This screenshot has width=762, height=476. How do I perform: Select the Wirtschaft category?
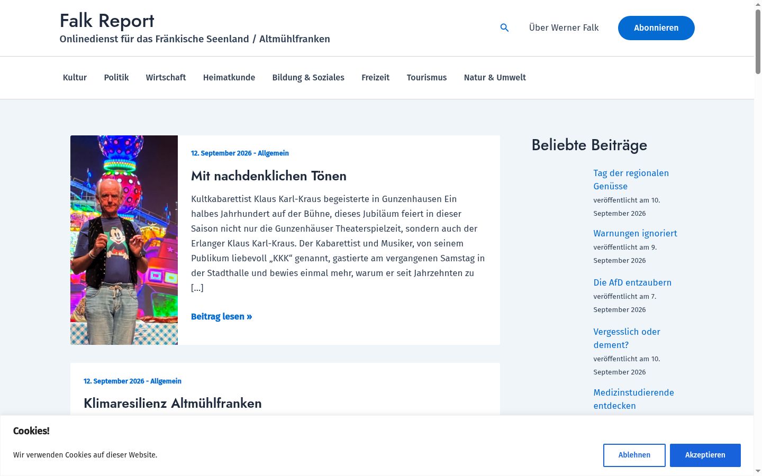166,78
